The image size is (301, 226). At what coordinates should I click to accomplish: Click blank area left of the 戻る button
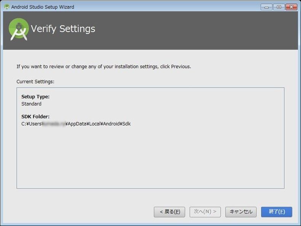tap(84, 212)
